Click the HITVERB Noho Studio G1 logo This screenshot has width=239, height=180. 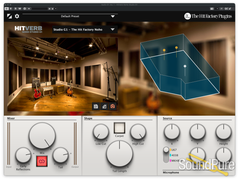(28, 29)
